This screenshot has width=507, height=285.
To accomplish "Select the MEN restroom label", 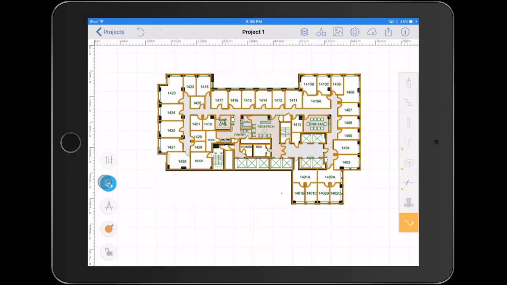I will (x=259, y=147).
